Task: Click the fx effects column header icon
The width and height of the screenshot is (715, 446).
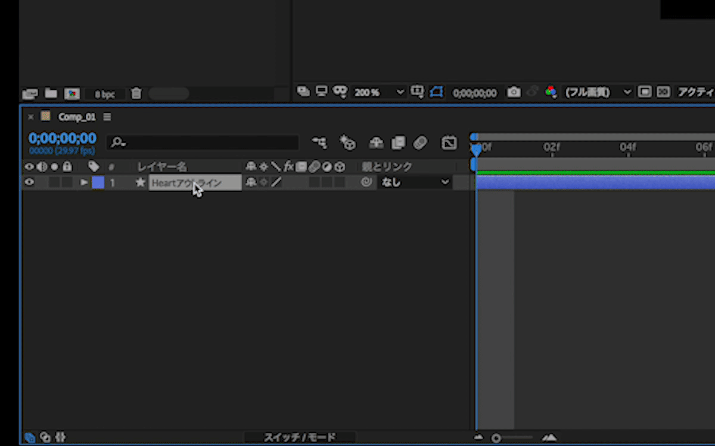Action: point(289,167)
